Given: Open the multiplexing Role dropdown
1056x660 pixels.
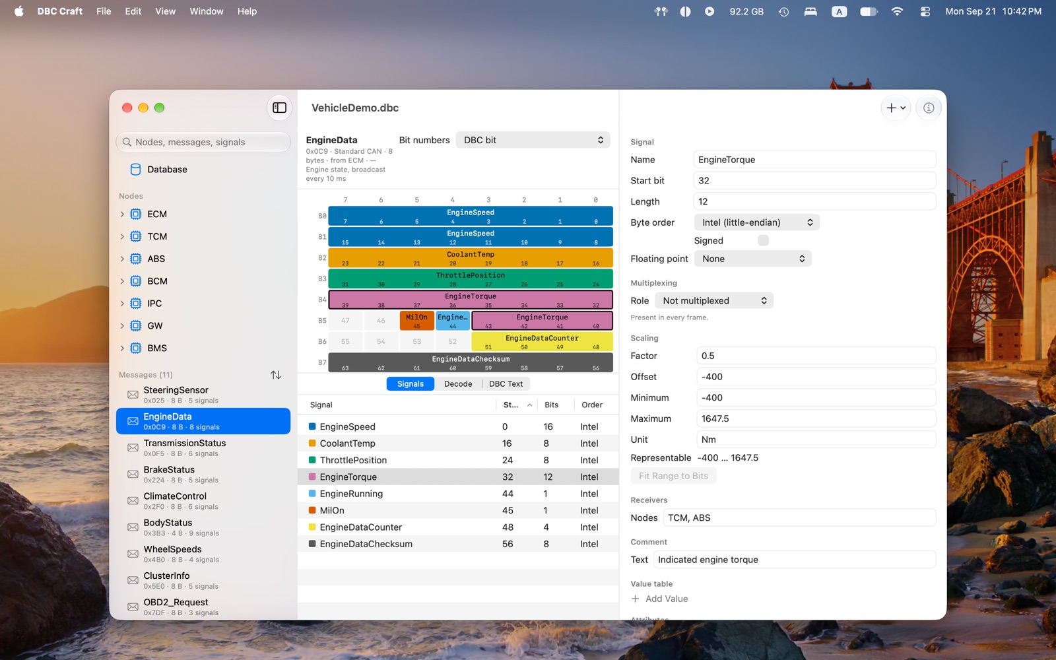Looking at the screenshot, I should pos(713,300).
